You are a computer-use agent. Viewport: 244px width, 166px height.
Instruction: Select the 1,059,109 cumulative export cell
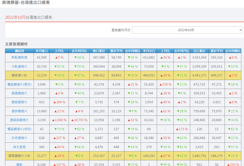coord(199,66)
